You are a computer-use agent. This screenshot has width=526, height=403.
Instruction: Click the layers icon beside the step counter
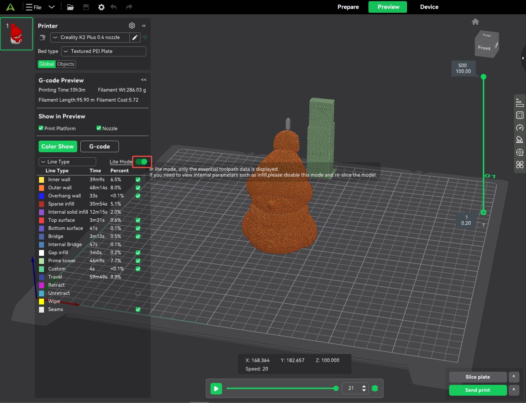[x=375, y=388]
